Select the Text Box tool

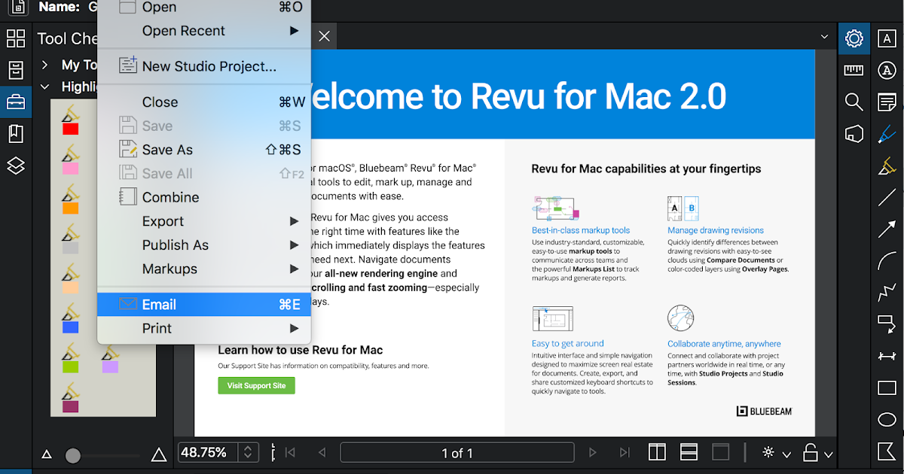tap(887, 38)
